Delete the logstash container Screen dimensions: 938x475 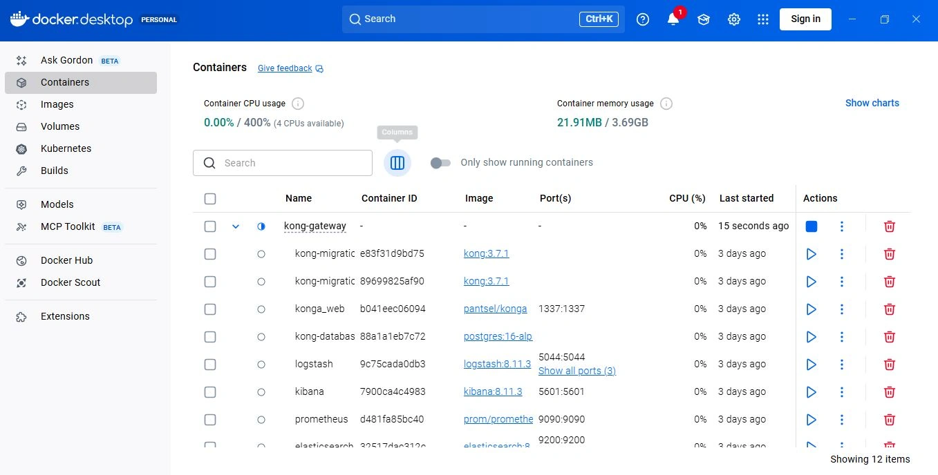point(890,365)
